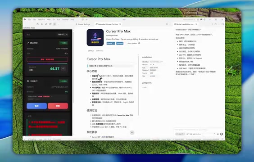Click the Disable extension button
Viewport: 254px width, 162px height.
pos(110,43)
